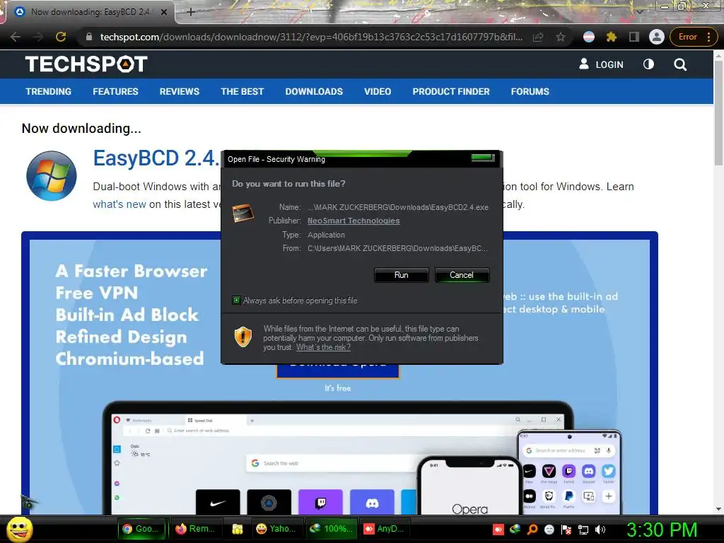Click the red AnyDesk tray icon
This screenshot has width=724, height=543.
[498, 530]
